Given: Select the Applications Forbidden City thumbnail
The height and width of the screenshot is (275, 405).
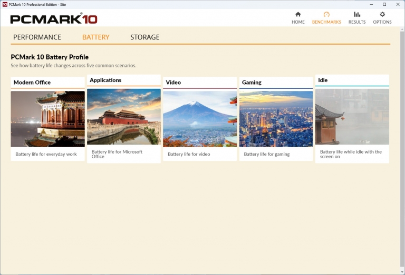Looking at the screenshot, I should pyautogui.click(x=124, y=117).
